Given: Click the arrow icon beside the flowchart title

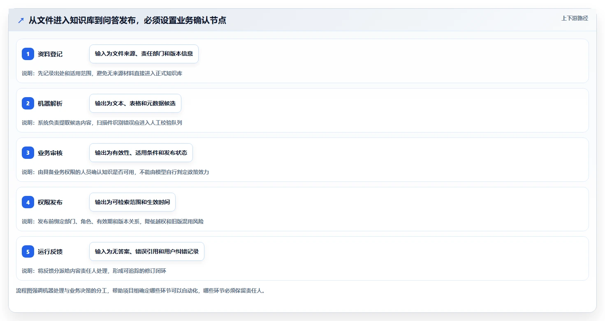Looking at the screenshot, I should click(21, 21).
